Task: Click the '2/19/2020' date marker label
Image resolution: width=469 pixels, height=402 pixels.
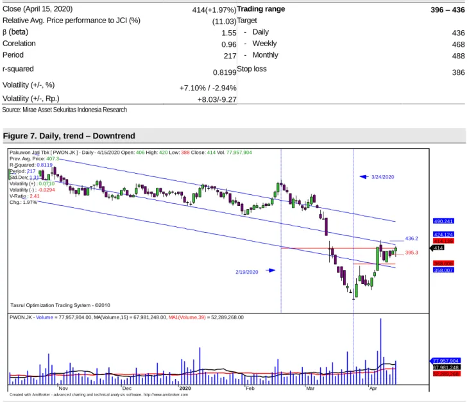Action: pos(247,272)
